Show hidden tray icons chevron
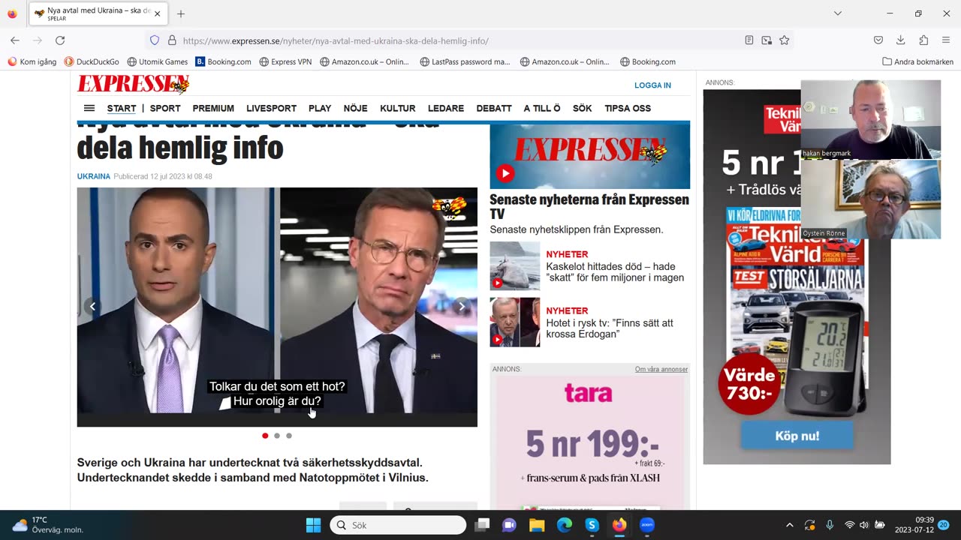The width and height of the screenshot is (961, 540). [x=789, y=525]
